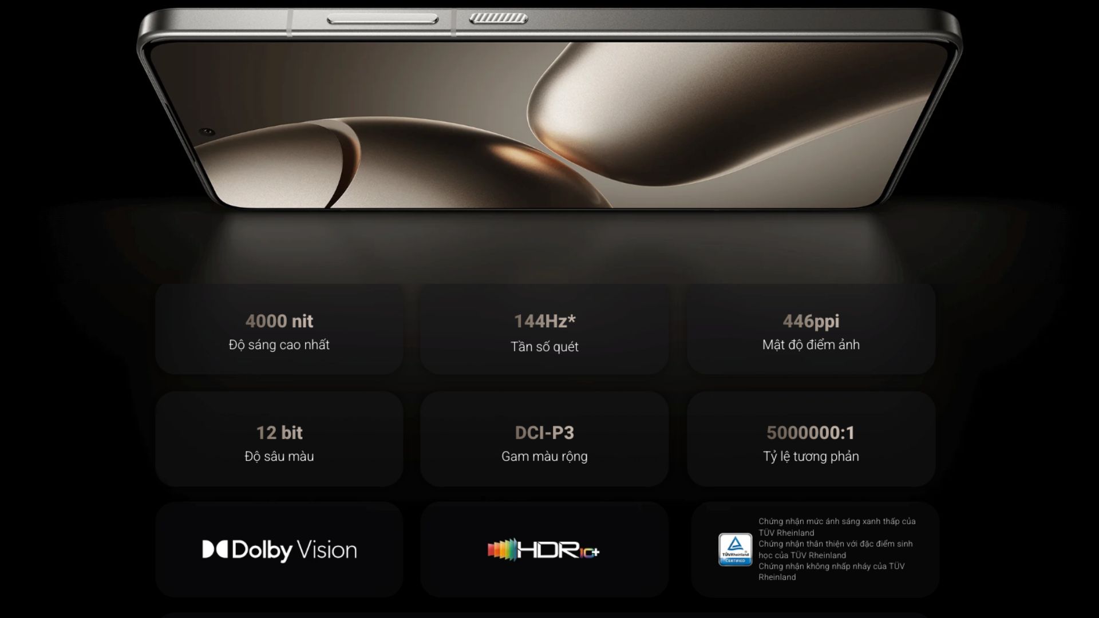Click the 'Tỷ lệ tương phản' label
The height and width of the screenshot is (618, 1099).
pyautogui.click(x=811, y=456)
